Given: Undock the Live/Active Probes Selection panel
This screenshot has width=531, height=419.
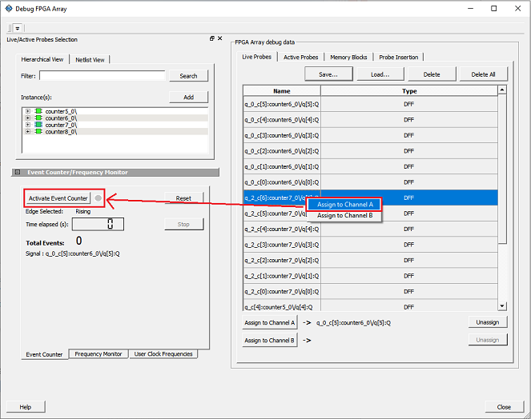Looking at the screenshot, I should 212,38.
